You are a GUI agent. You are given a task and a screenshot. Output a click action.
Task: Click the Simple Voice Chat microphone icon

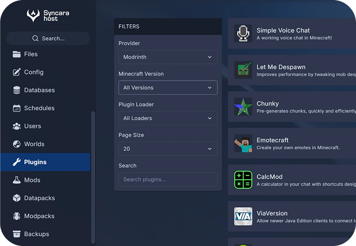click(x=243, y=34)
